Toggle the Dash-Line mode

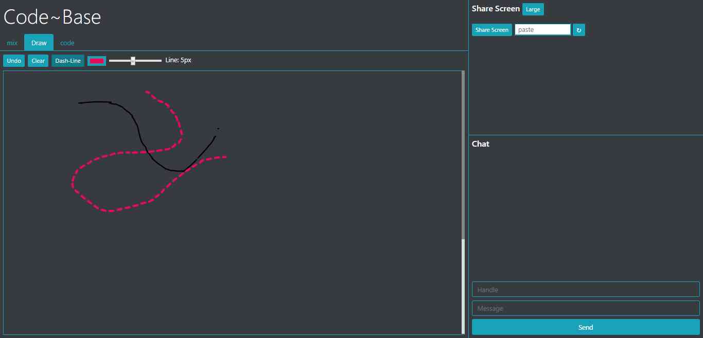pyautogui.click(x=68, y=61)
